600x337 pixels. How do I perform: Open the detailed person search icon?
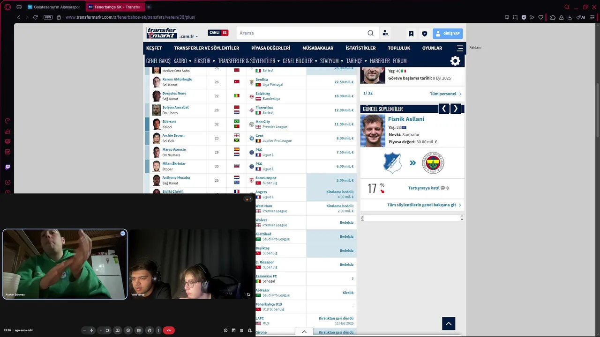385,33
